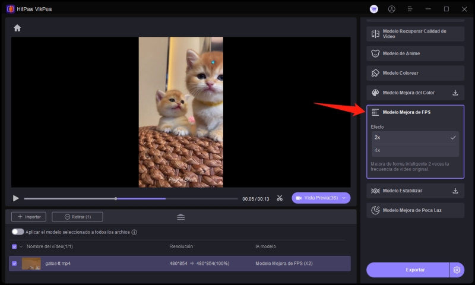This screenshot has width=475, height=285.
Task: Select Modelo de Anime
Action: coord(415,53)
